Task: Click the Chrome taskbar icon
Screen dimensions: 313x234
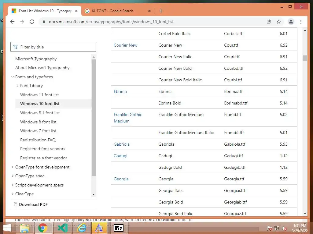Action: click(42, 228)
